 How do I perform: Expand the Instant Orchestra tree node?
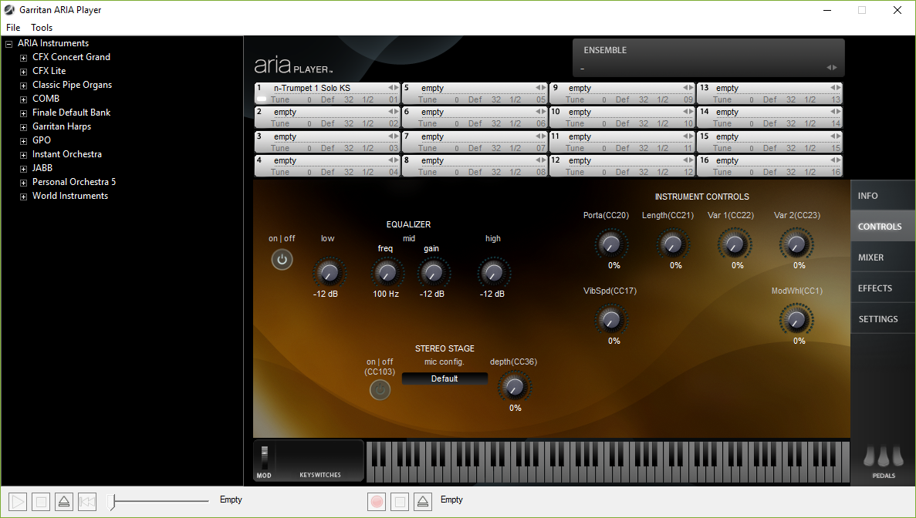click(23, 155)
